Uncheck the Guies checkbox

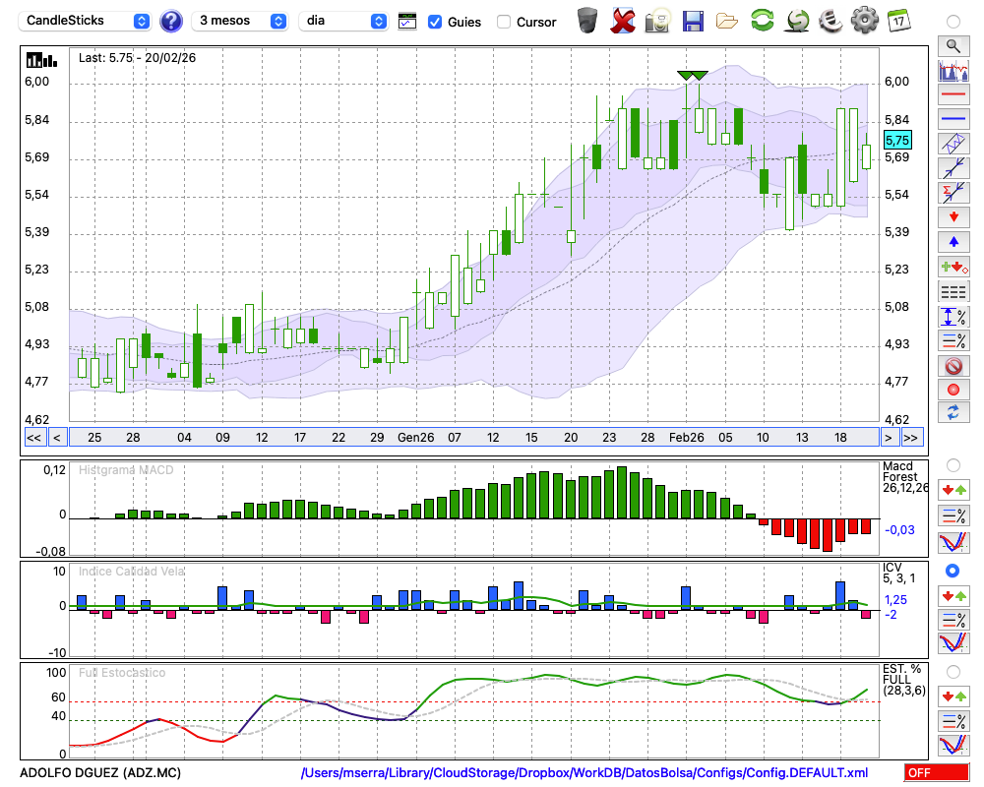(x=435, y=22)
